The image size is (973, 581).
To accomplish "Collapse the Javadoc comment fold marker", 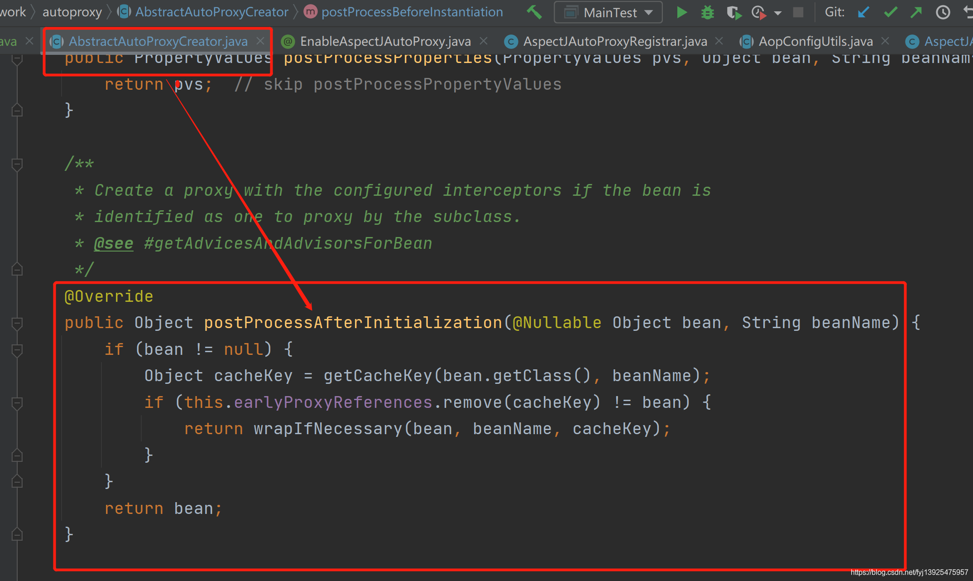I will (17, 164).
